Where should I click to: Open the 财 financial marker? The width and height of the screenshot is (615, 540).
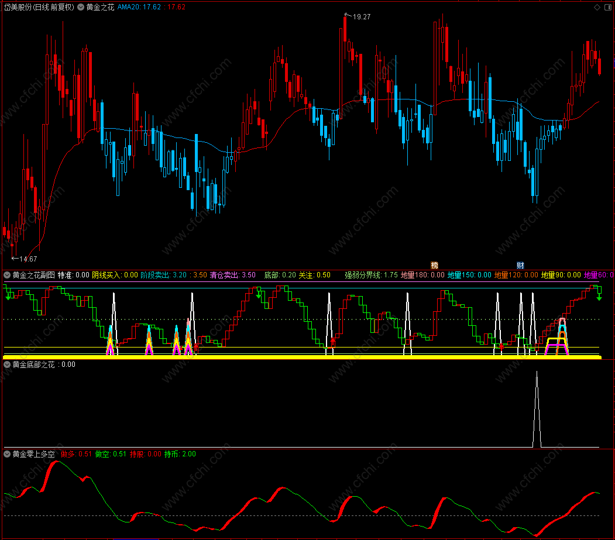520,266
